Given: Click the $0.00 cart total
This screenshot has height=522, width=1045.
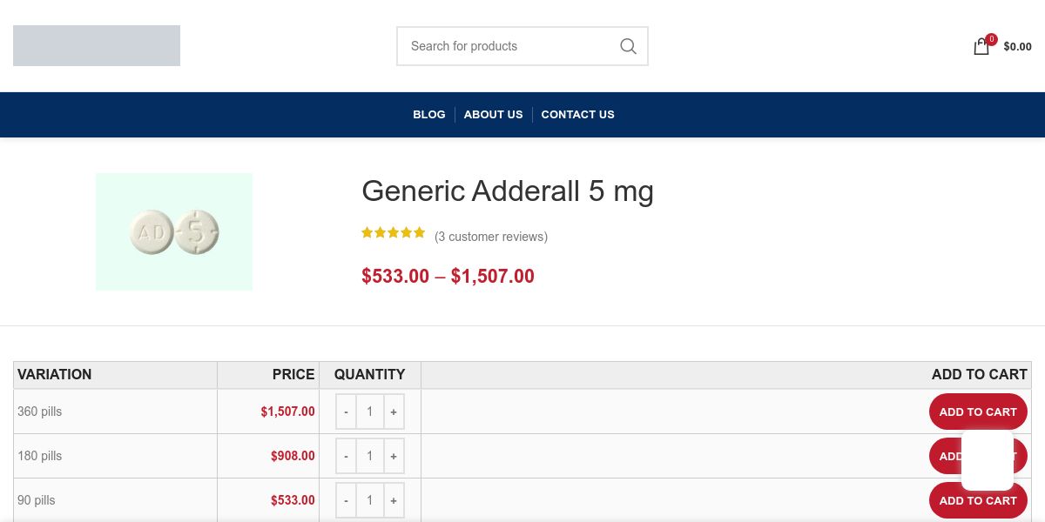Looking at the screenshot, I should 1017,47.
